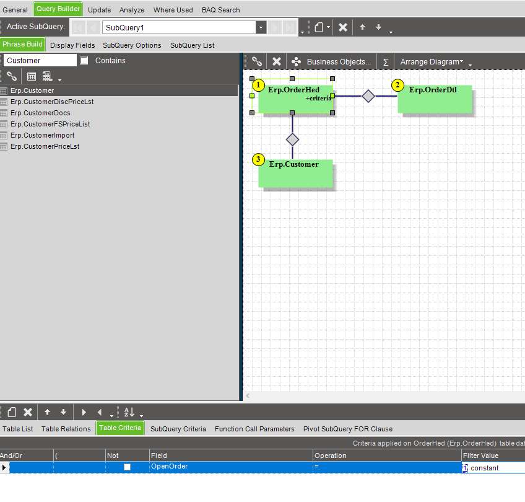Switch to the Display Fields tab
525x502 pixels.
72,45
